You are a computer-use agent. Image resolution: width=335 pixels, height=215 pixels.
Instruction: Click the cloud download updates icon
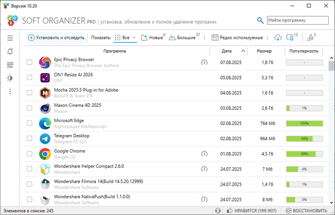point(278,38)
